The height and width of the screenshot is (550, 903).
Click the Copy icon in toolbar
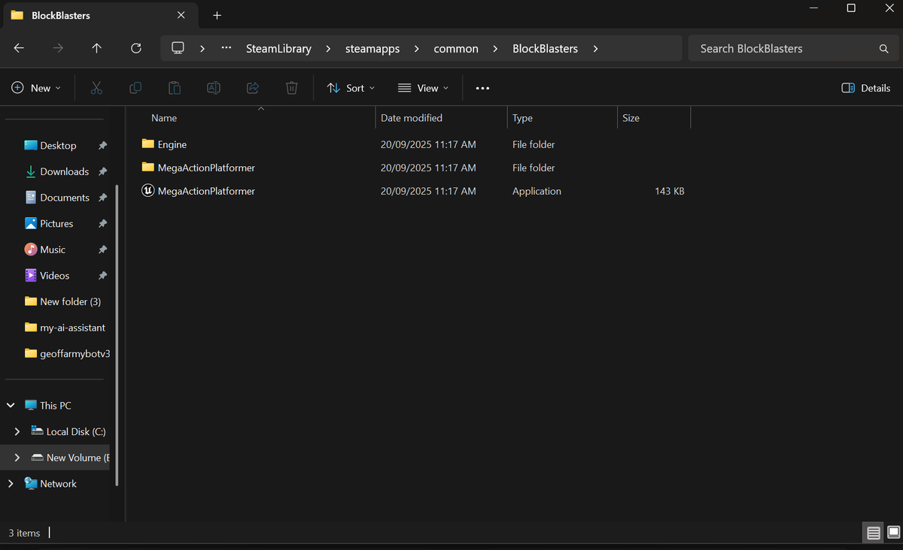[x=135, y=88]
